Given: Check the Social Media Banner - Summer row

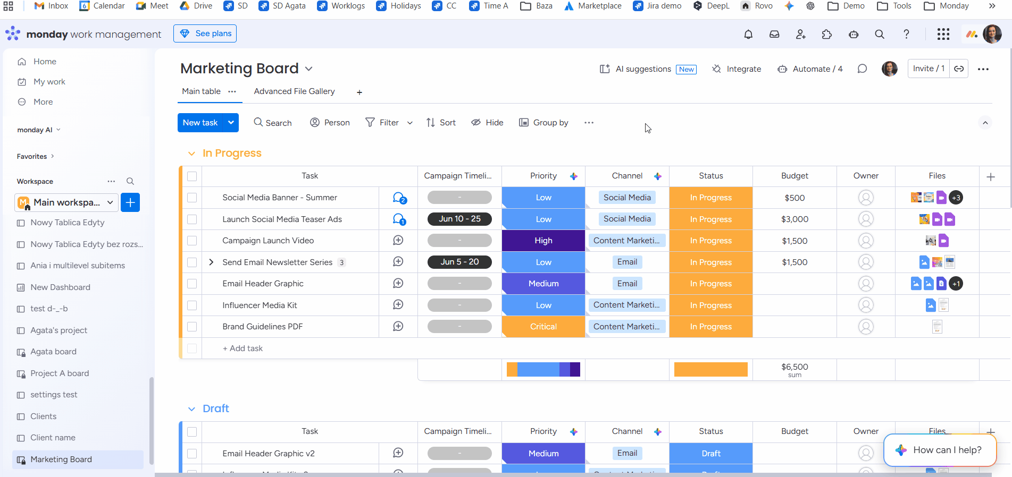Looking at the screenshot, I should pyautogui.click(x=192, y=198).
